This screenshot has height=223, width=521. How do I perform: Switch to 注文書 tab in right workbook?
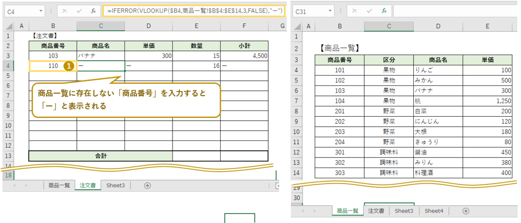coord(376,211)
